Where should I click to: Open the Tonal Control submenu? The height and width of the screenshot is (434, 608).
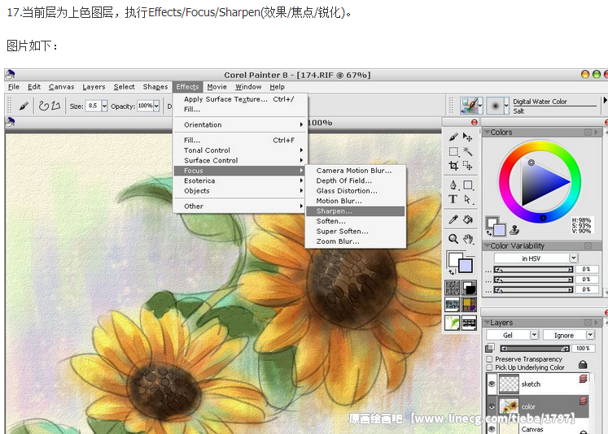pyautogui.click(x=239, y=150)
